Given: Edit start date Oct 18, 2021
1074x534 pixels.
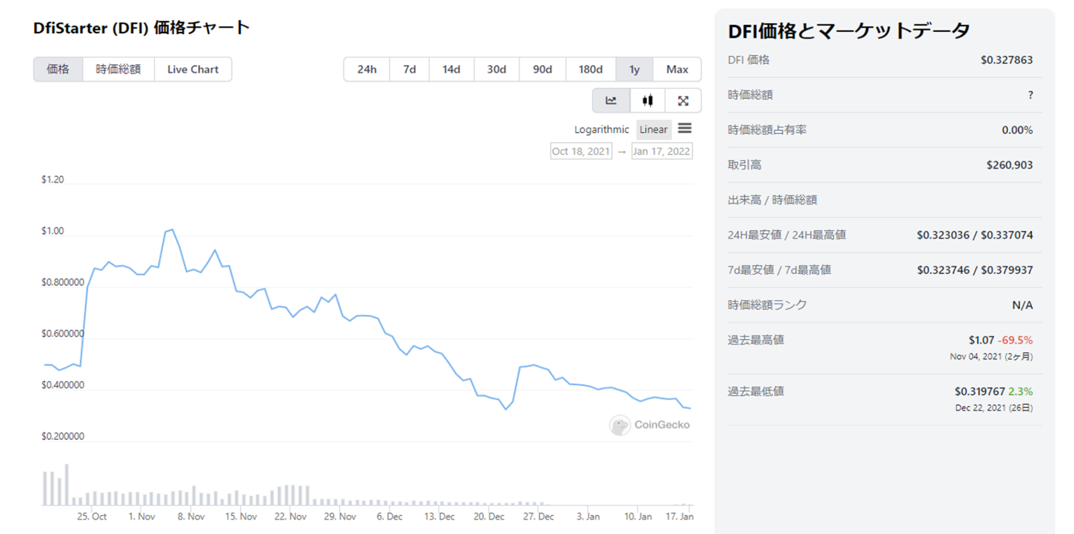Looking at the screenshot, I should (x=581, y=151).
